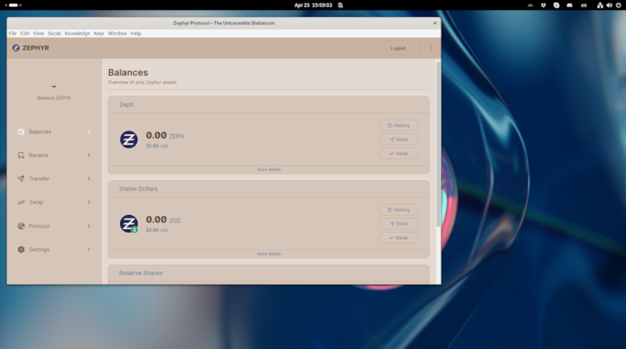Click the 'en' keyboard language indicator

[x=584, y=5]
